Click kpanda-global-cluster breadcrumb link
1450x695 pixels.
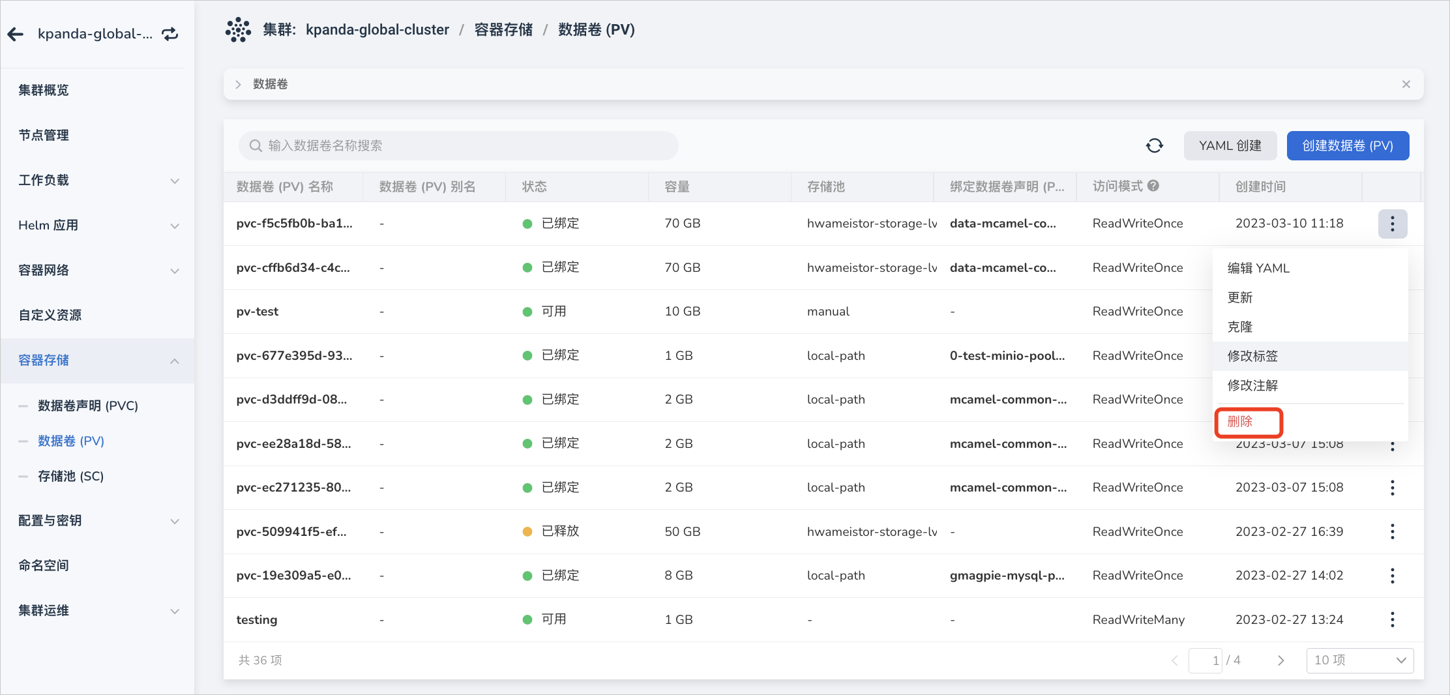[x=377, y=30]
